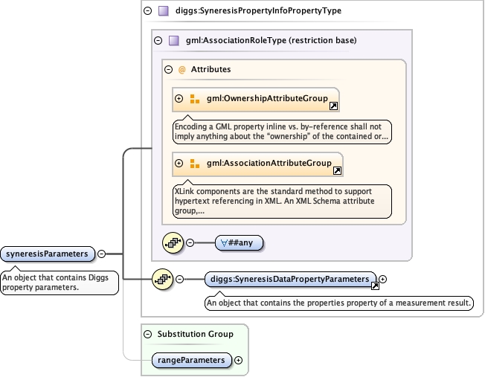Select the ##any wildcard element
The image size is (485, 377).
(x=239, y=242)
